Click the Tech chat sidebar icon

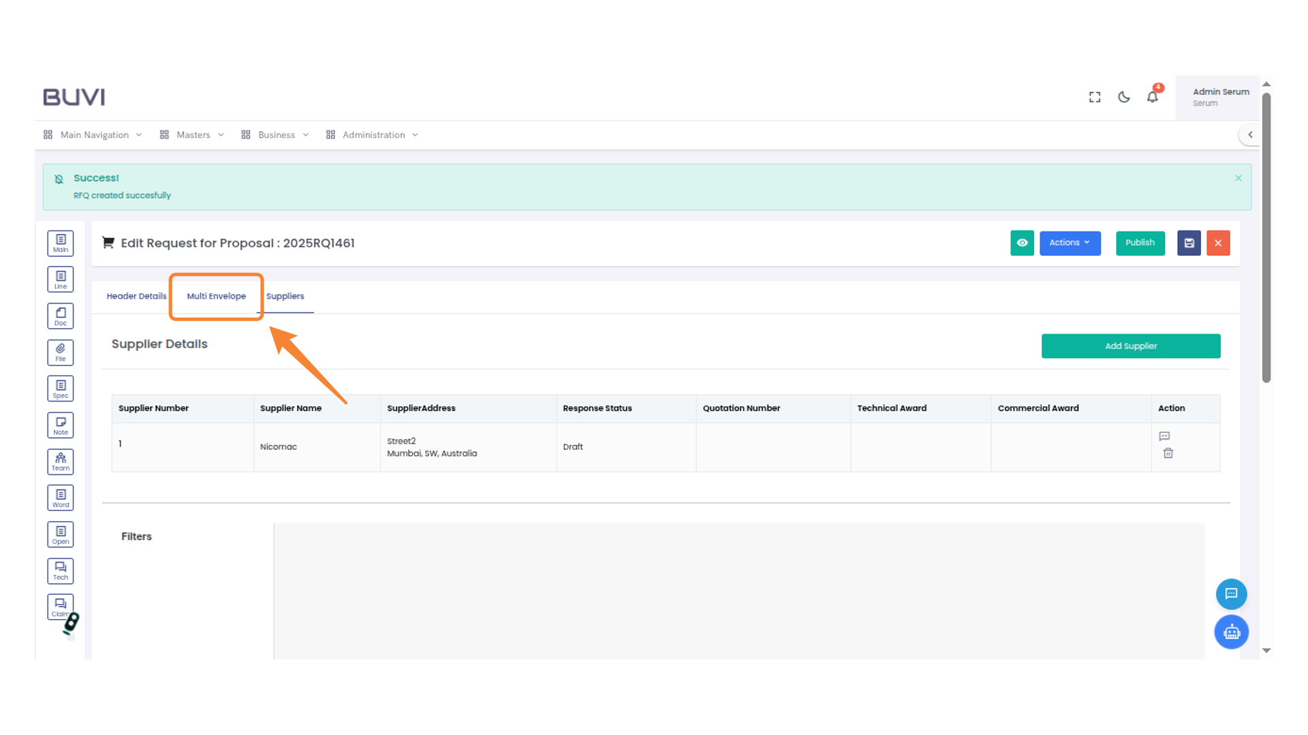point(61,571)
